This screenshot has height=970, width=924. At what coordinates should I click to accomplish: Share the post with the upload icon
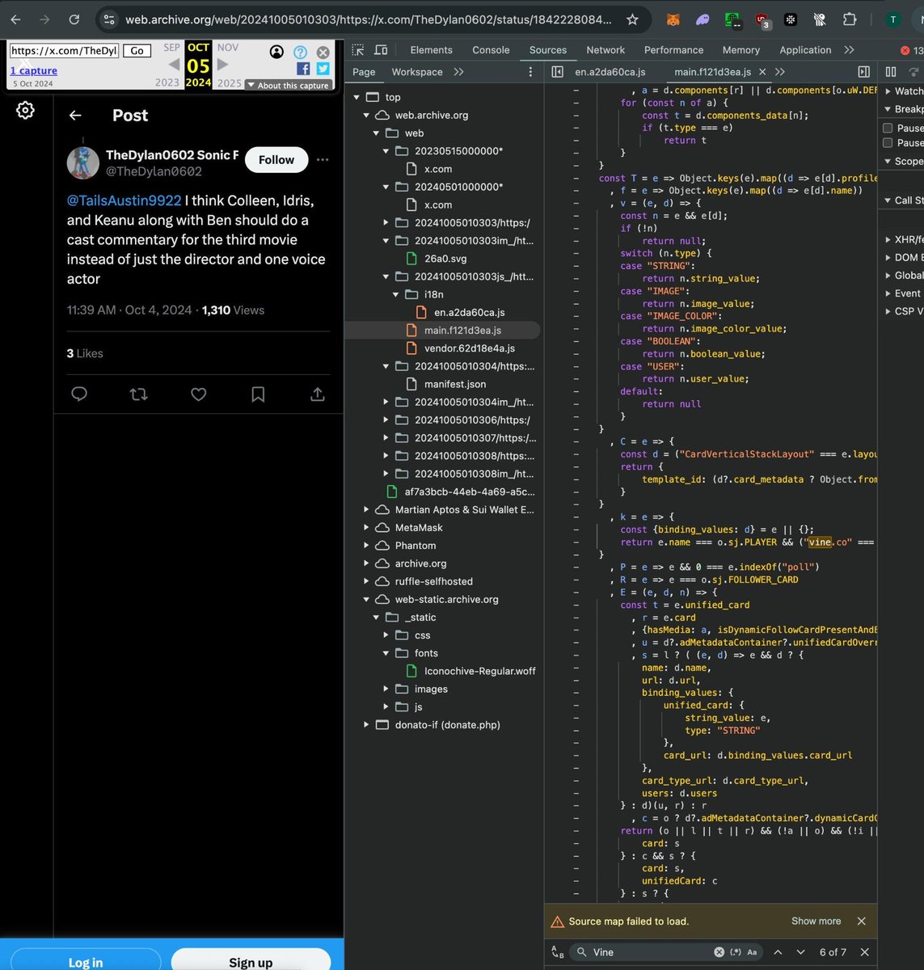[x=318, y=394]
